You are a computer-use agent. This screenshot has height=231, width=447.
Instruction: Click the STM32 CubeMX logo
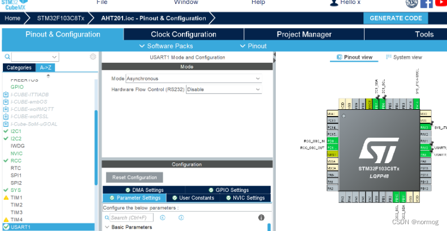[x=15, y=5]
